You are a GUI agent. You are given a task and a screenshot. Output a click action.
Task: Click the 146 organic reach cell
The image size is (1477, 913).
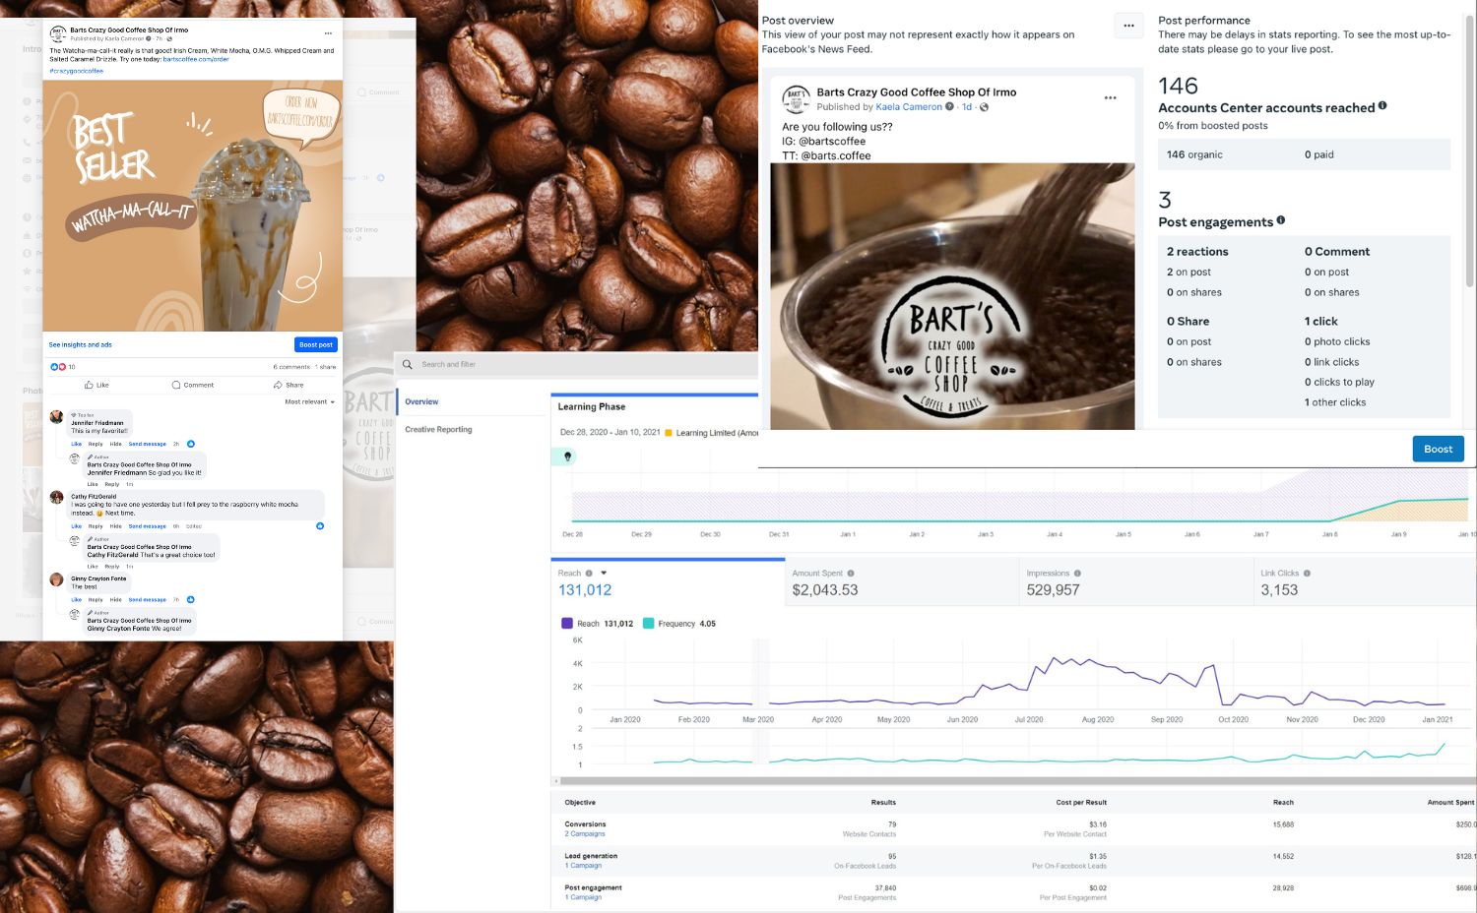point(1194,154)
